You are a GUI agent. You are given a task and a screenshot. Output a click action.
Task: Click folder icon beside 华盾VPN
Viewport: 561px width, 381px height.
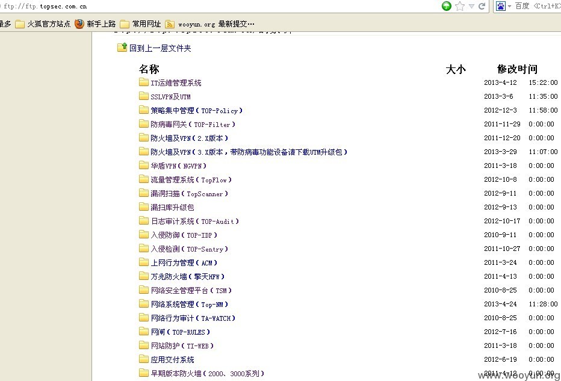point(144,166)
